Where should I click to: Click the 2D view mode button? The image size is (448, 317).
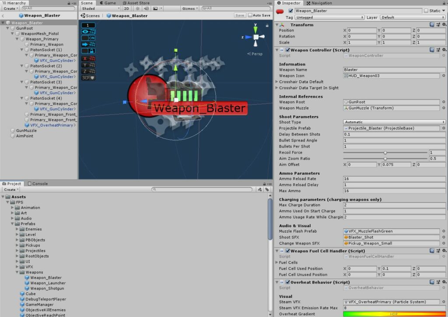tap(126, 8)
